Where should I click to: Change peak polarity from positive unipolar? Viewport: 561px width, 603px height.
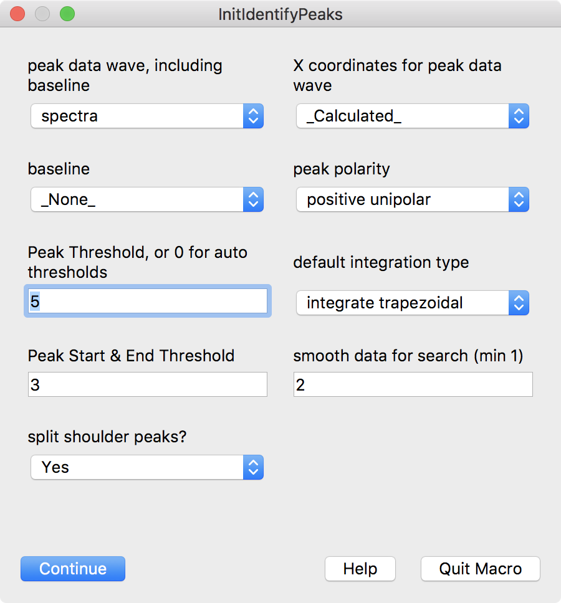pos(413,199)
